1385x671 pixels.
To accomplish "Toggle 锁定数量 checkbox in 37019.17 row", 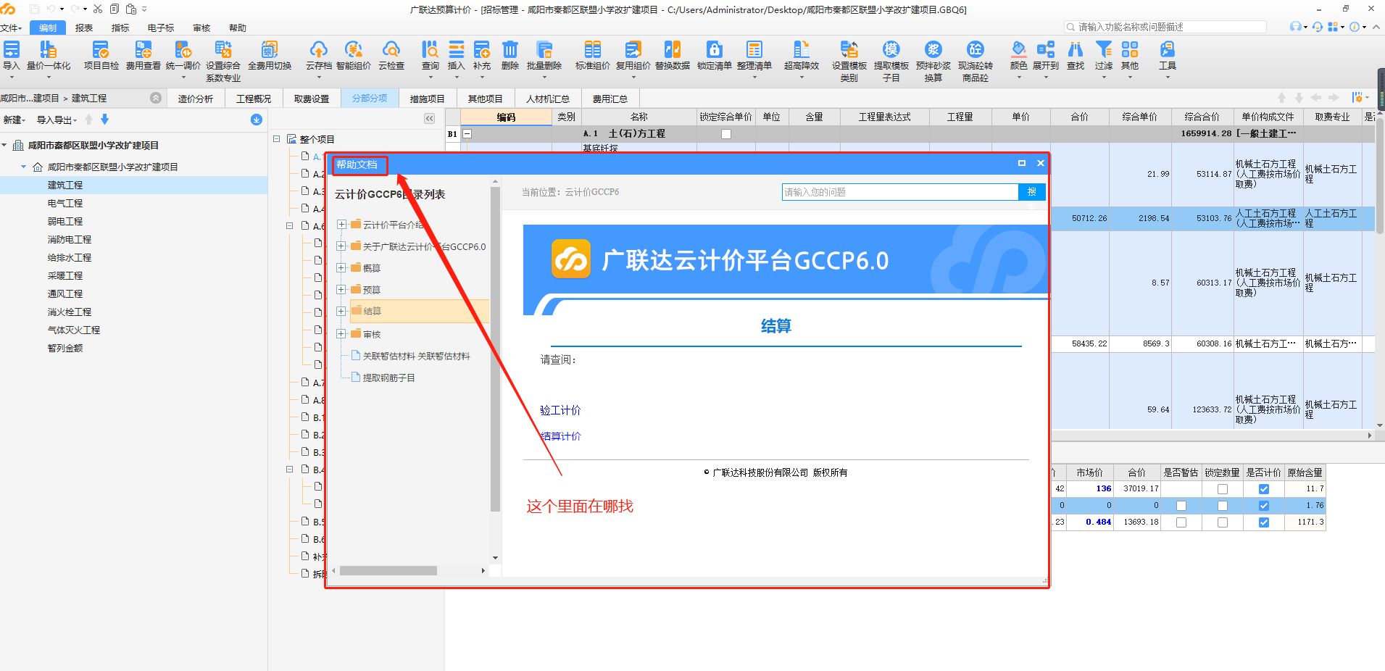I will coord(1223,489).
